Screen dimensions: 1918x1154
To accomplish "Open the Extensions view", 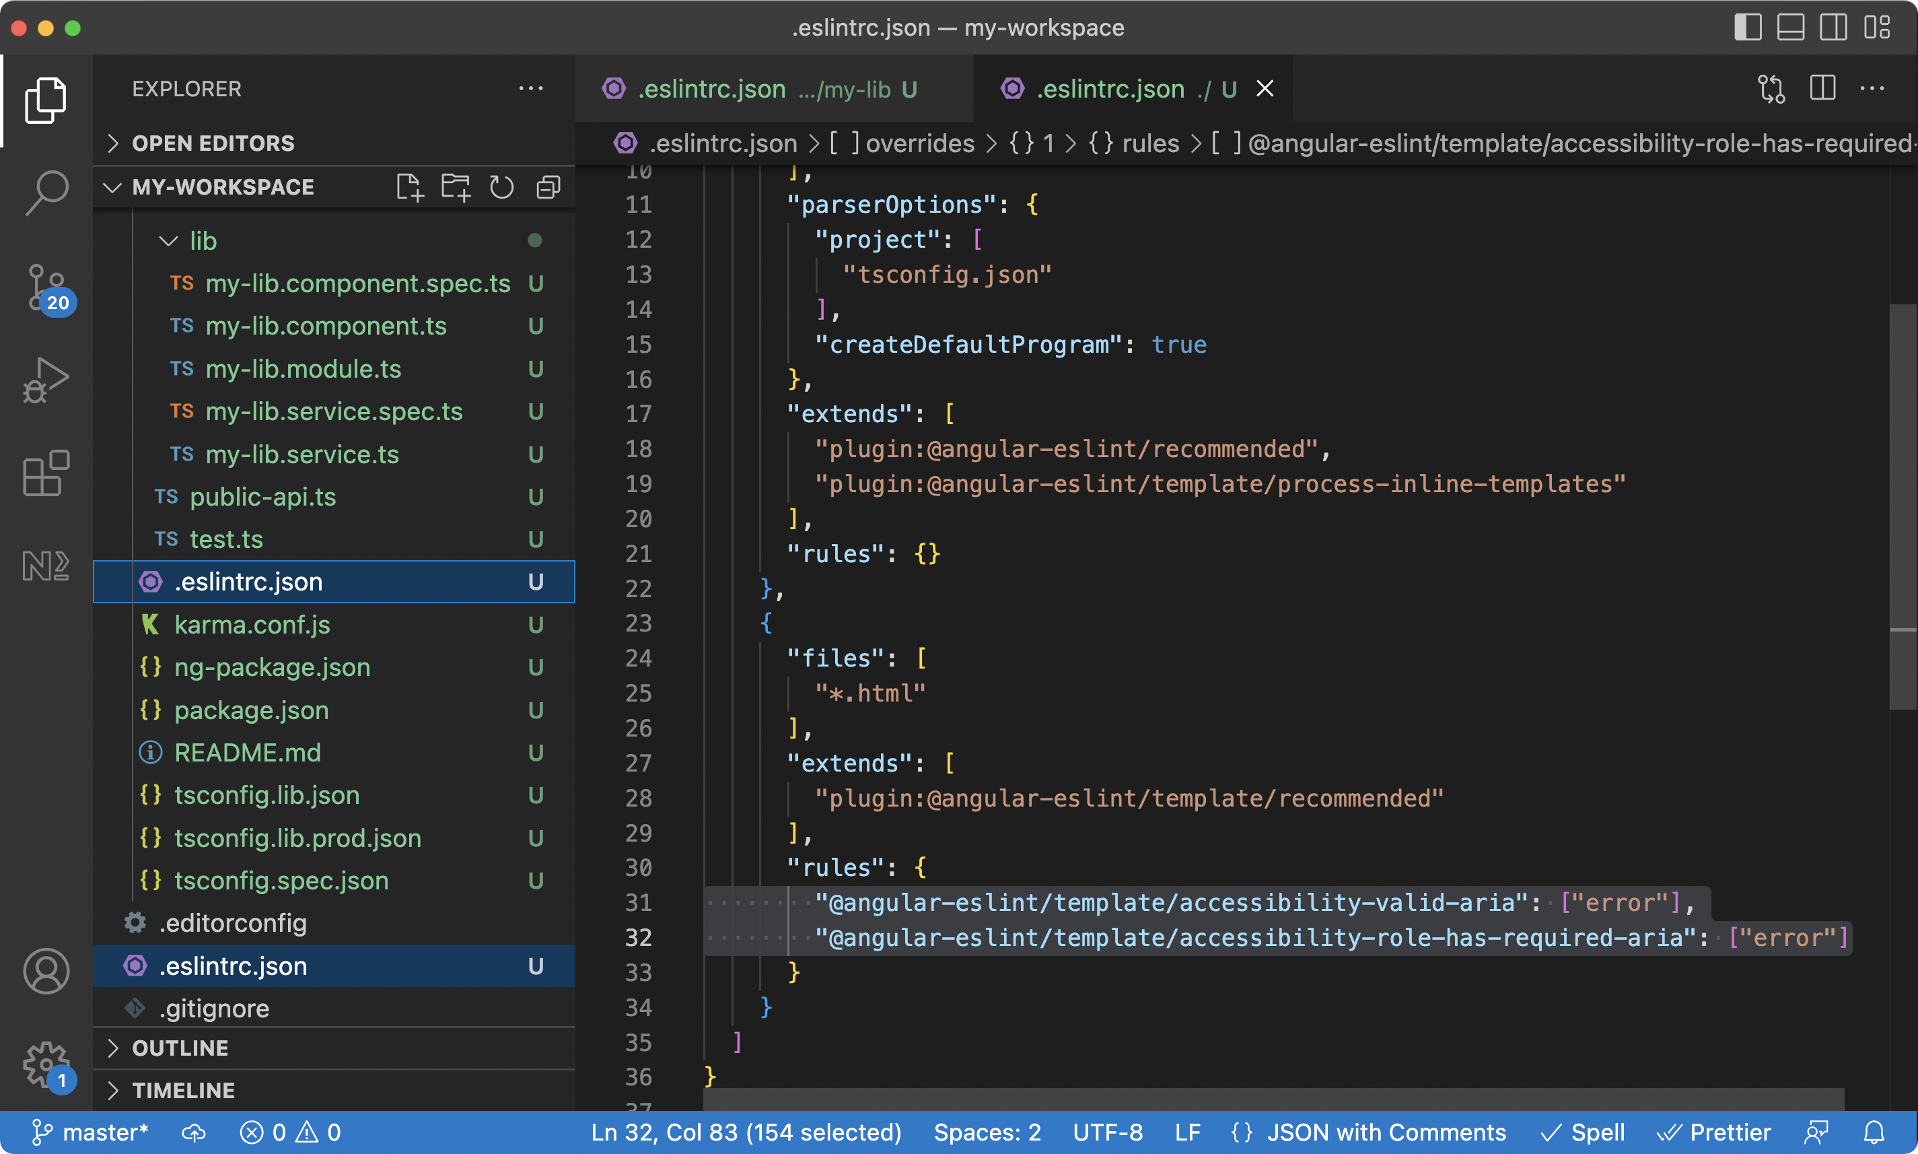I will pyautogui.click(x=46, y=473).
